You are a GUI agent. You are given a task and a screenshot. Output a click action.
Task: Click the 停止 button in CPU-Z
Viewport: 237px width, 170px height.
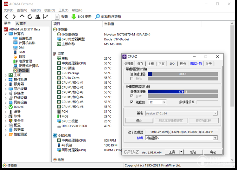[x=139, y=121]
